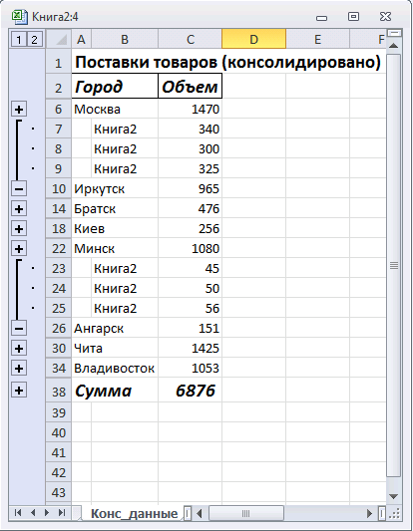
Task: Go to the previous sheet tab
Action: tap(33, 513)
